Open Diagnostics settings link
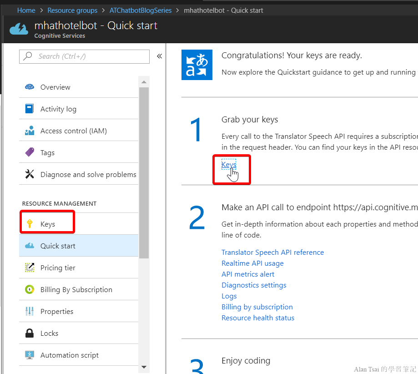This screenshot has width=418, height=374. (x=254, y=285)
